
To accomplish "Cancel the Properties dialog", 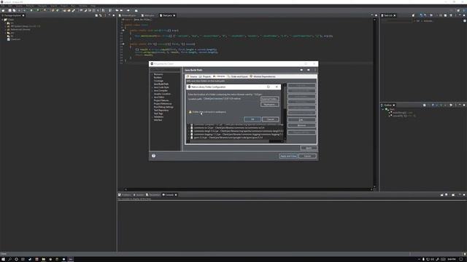I will point(307,156).
